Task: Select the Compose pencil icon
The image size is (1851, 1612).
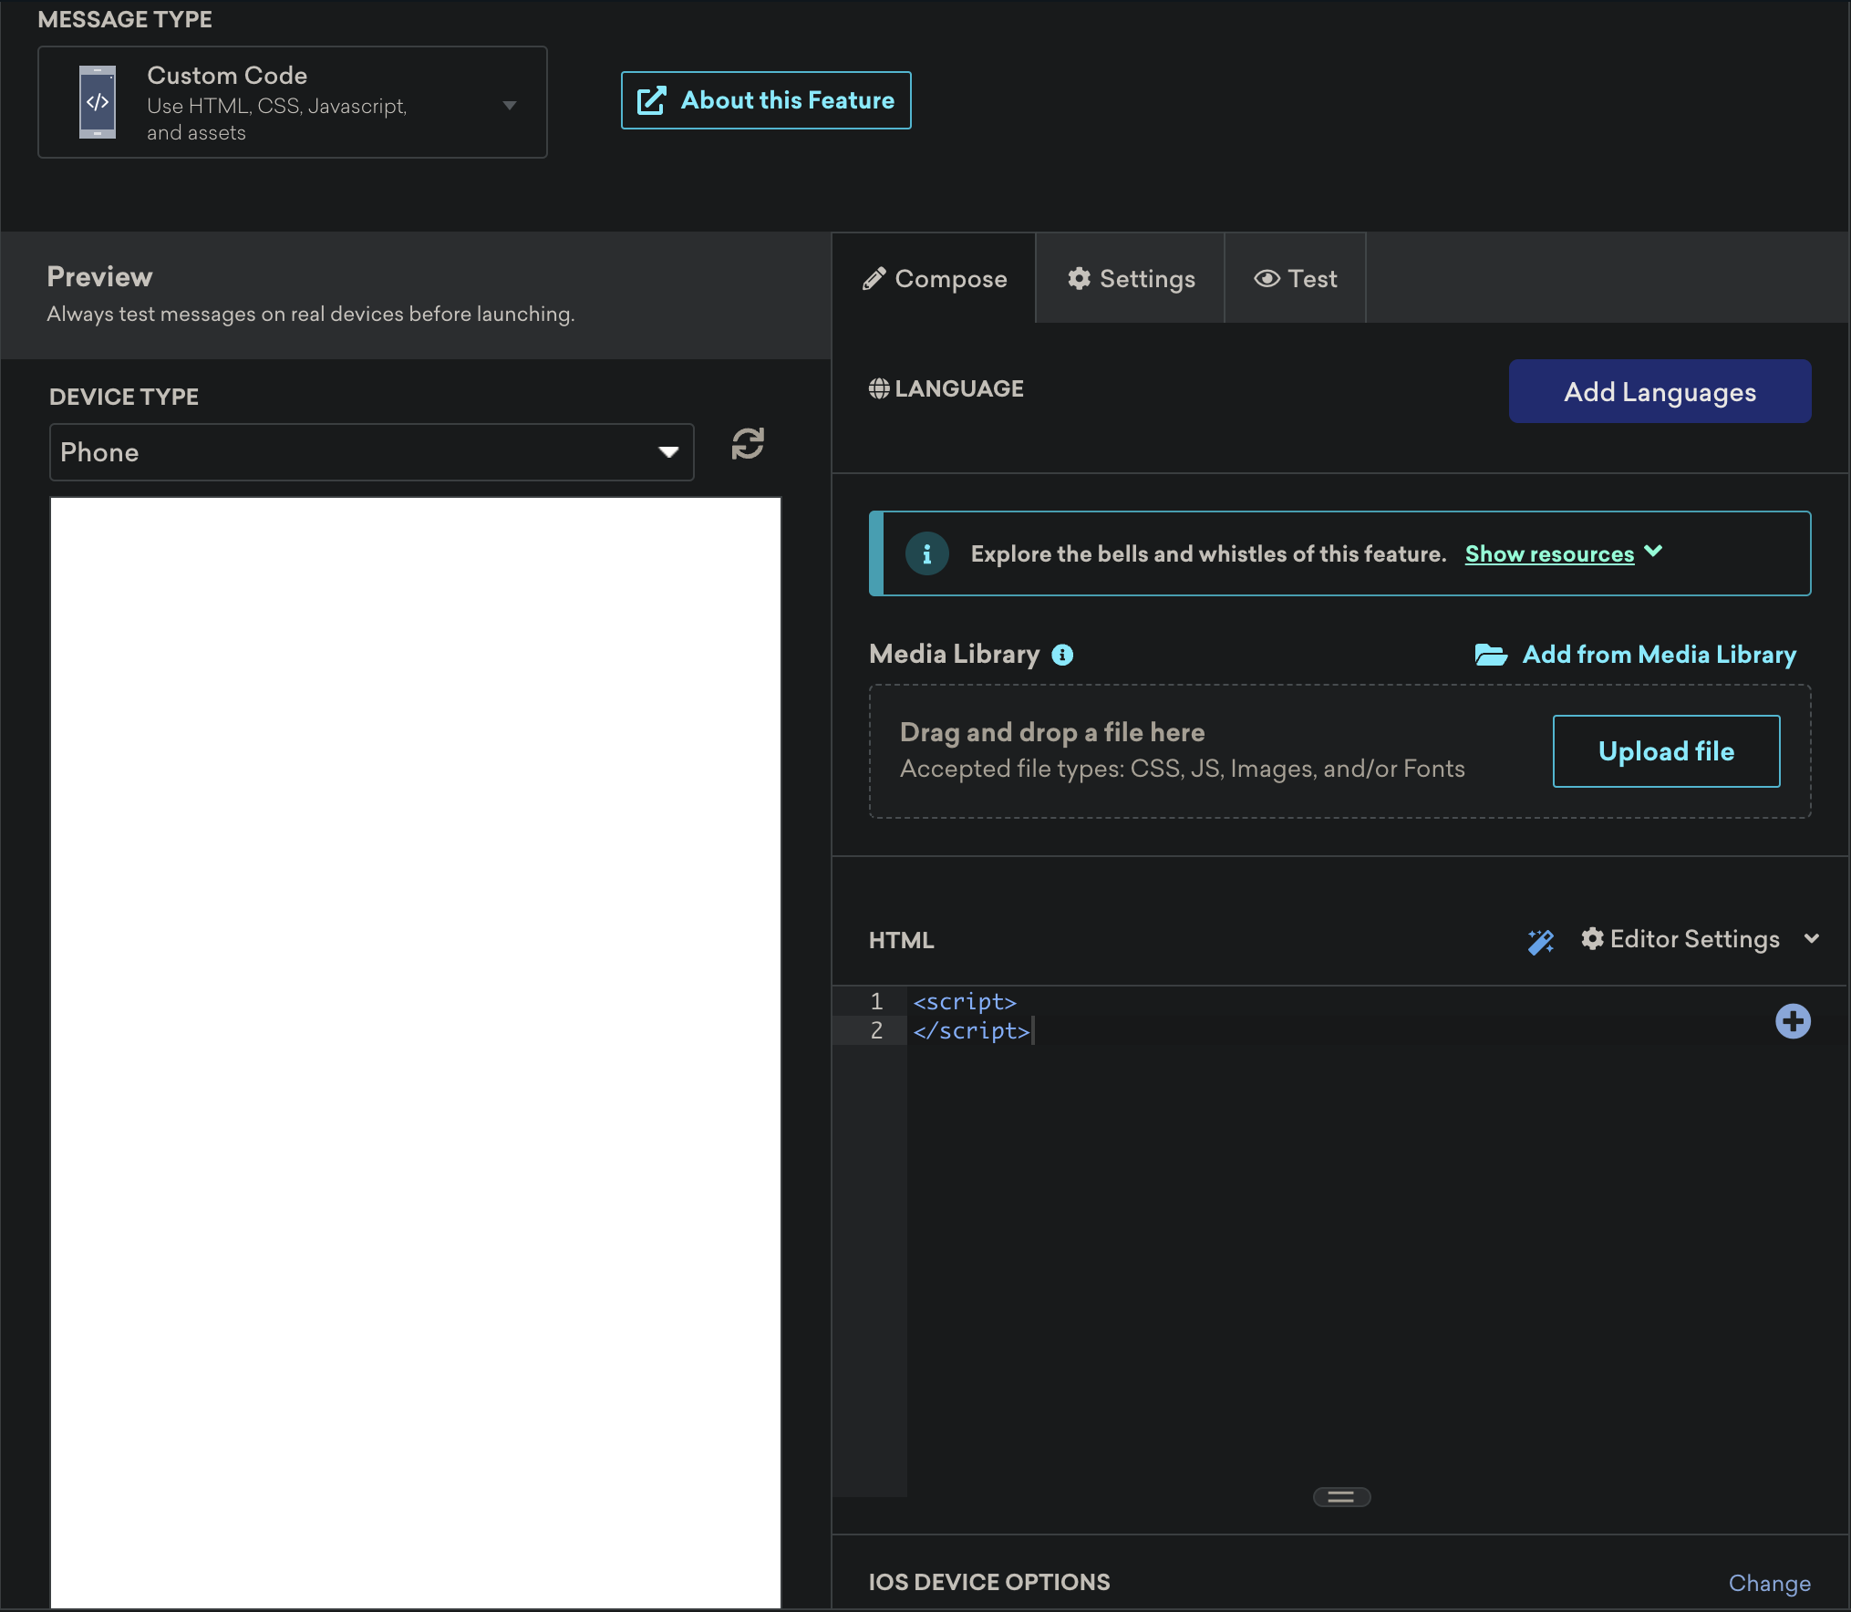Action: (876, 278)
